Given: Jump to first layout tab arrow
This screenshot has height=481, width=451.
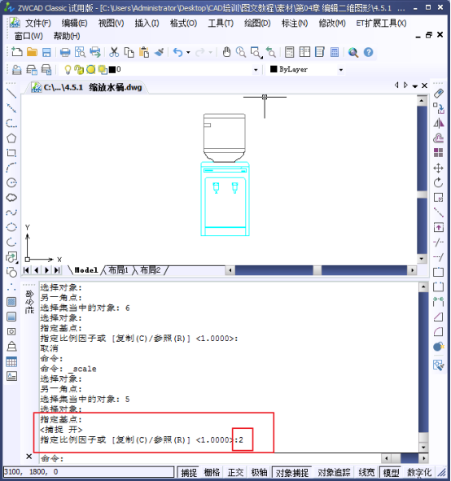Looking at the screenshot, I should [x=26, y=270].
